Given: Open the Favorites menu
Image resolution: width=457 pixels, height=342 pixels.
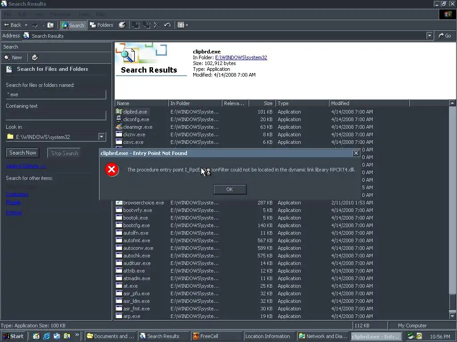Looking at the screenshot, I should pyautogui.click(x=60, y=14).
